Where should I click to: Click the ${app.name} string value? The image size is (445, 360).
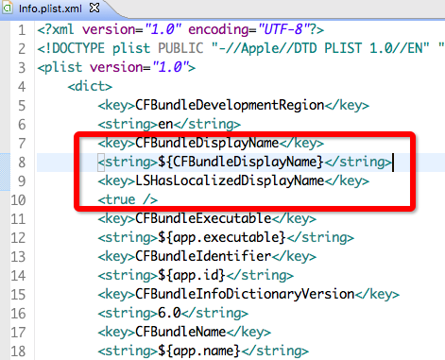point(199,351)
